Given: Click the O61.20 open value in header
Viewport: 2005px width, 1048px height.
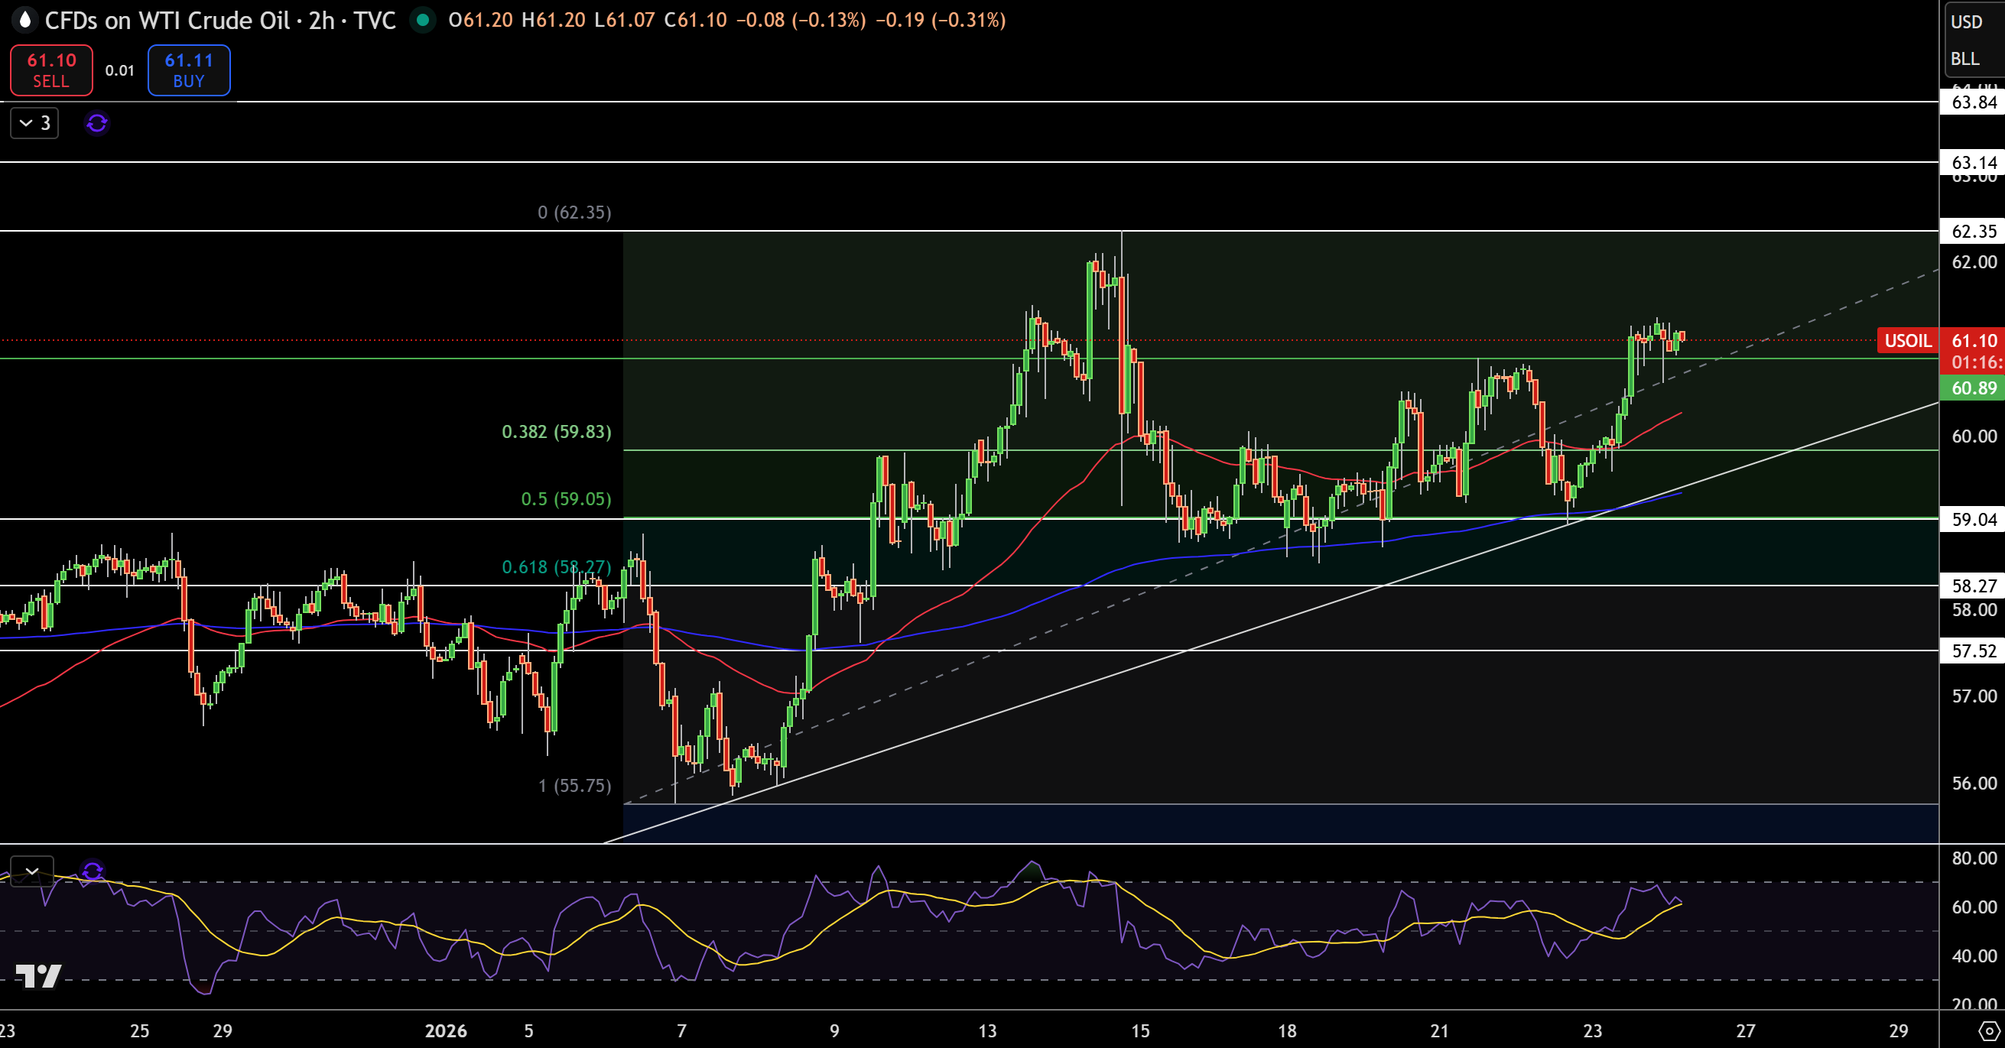Looking at the screenshot, I should [480, 20].
